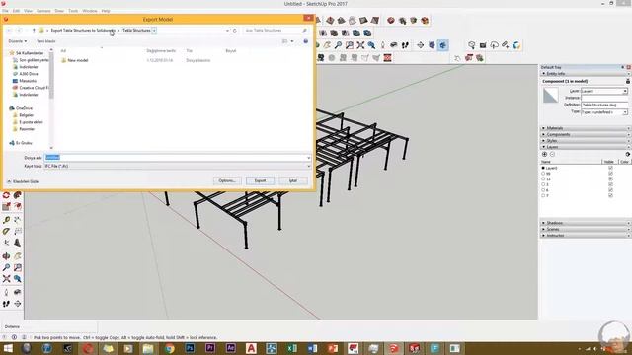Click the Add Layer plus icon
The image size is (632, 355).
pyautogui.click(x=544, y=154)
